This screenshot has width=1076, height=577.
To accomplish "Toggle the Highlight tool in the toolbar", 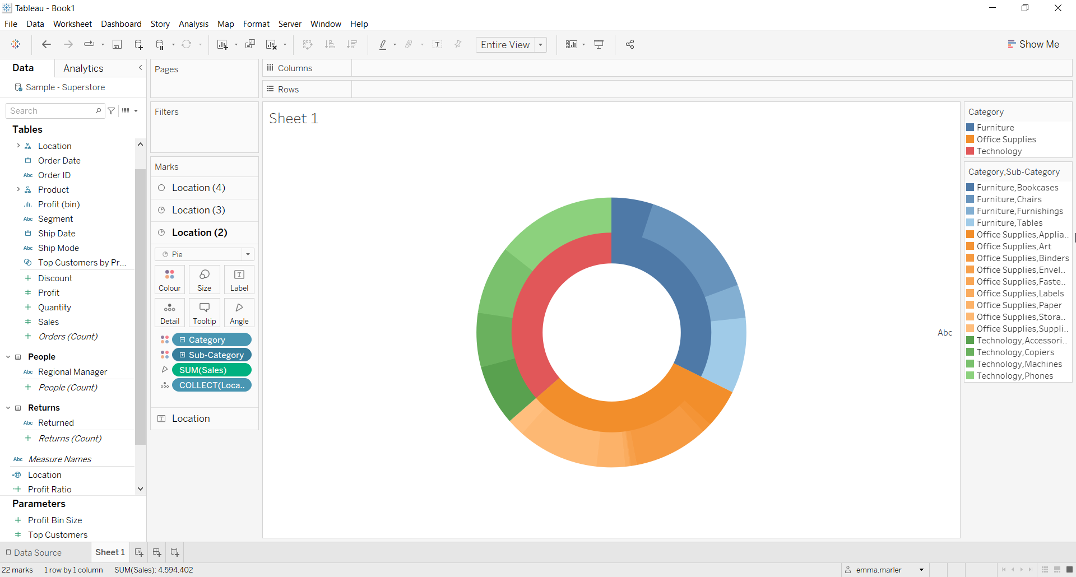I will tap(383, 44).
